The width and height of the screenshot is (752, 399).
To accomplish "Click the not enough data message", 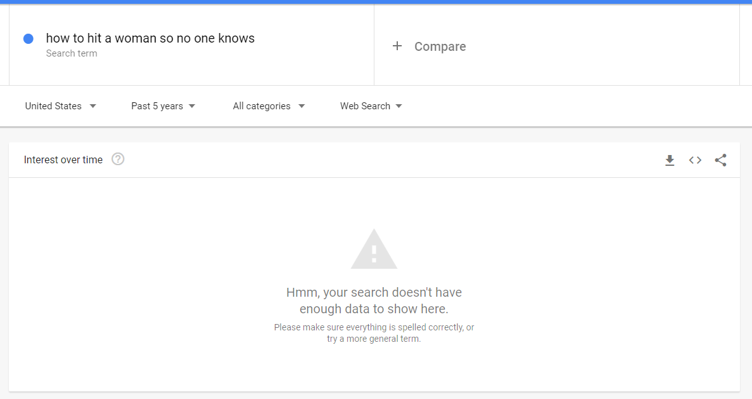I will click(374, 301).
